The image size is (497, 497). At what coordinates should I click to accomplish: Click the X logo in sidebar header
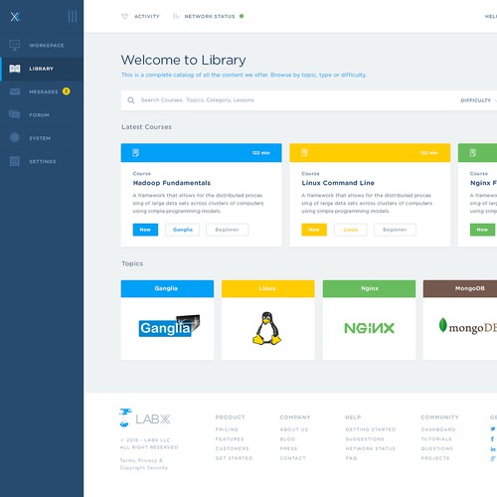tap(15, 16)
